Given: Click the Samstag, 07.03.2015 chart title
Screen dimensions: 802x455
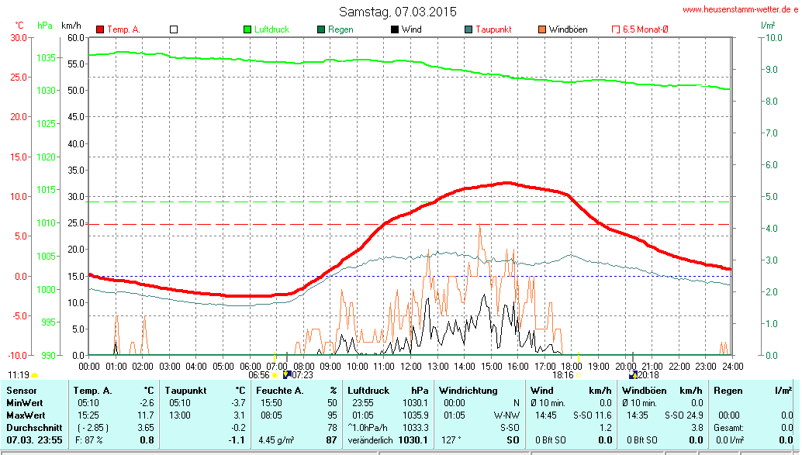Looking at the screenshot, I should click(398, 12).
